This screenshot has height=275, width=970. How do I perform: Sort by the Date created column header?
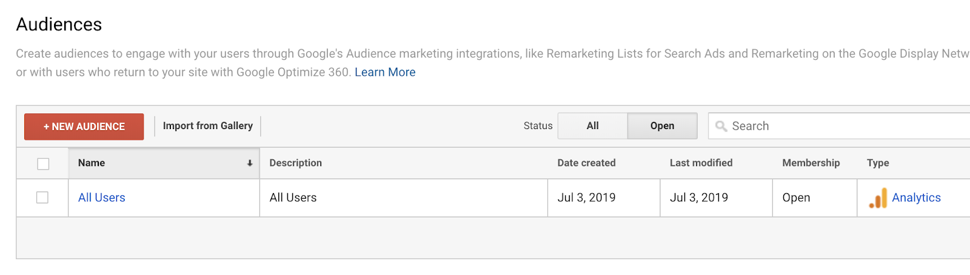586,163
